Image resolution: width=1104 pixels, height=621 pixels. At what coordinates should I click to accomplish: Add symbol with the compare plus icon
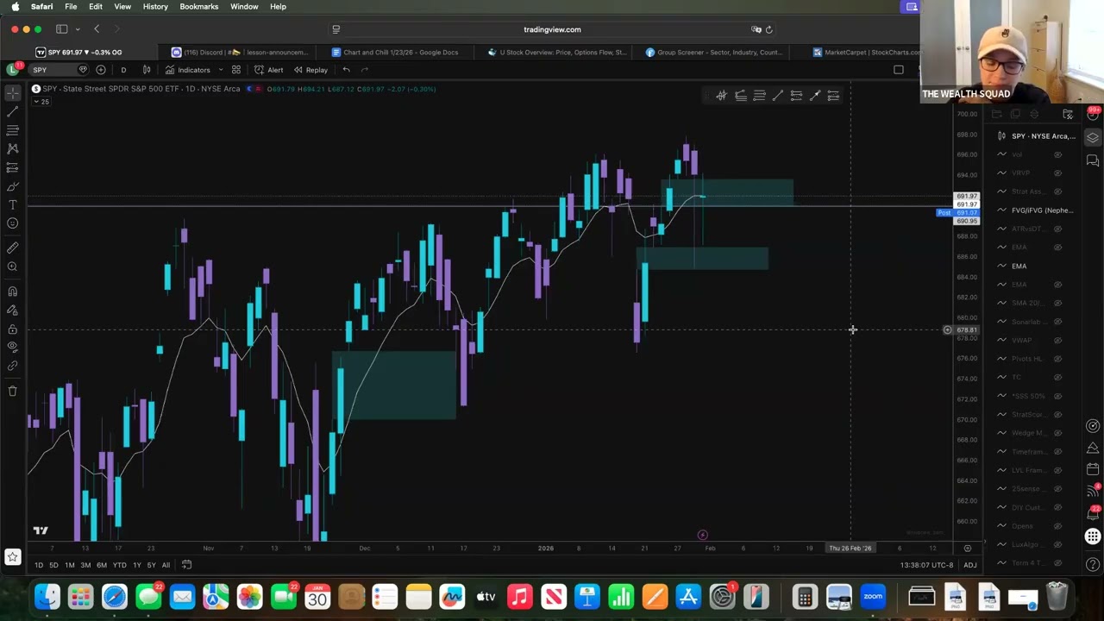(x=101, y=70)
